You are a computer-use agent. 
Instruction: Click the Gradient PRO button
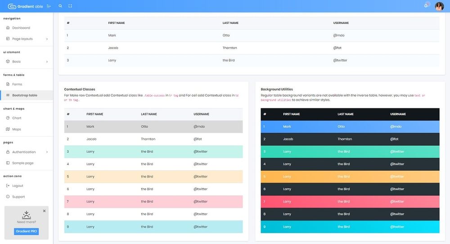tap(27, 231)
